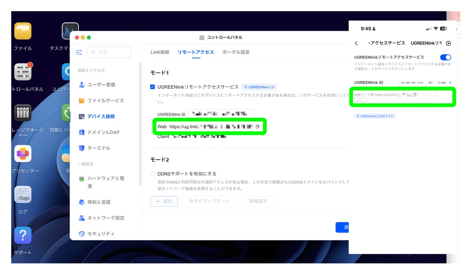The width and height of the screenshot is (472, 275).
Task: Uncheck UGREENlinkリモートアクセスサービス checkbox
Action: click(x=153, y=87)
